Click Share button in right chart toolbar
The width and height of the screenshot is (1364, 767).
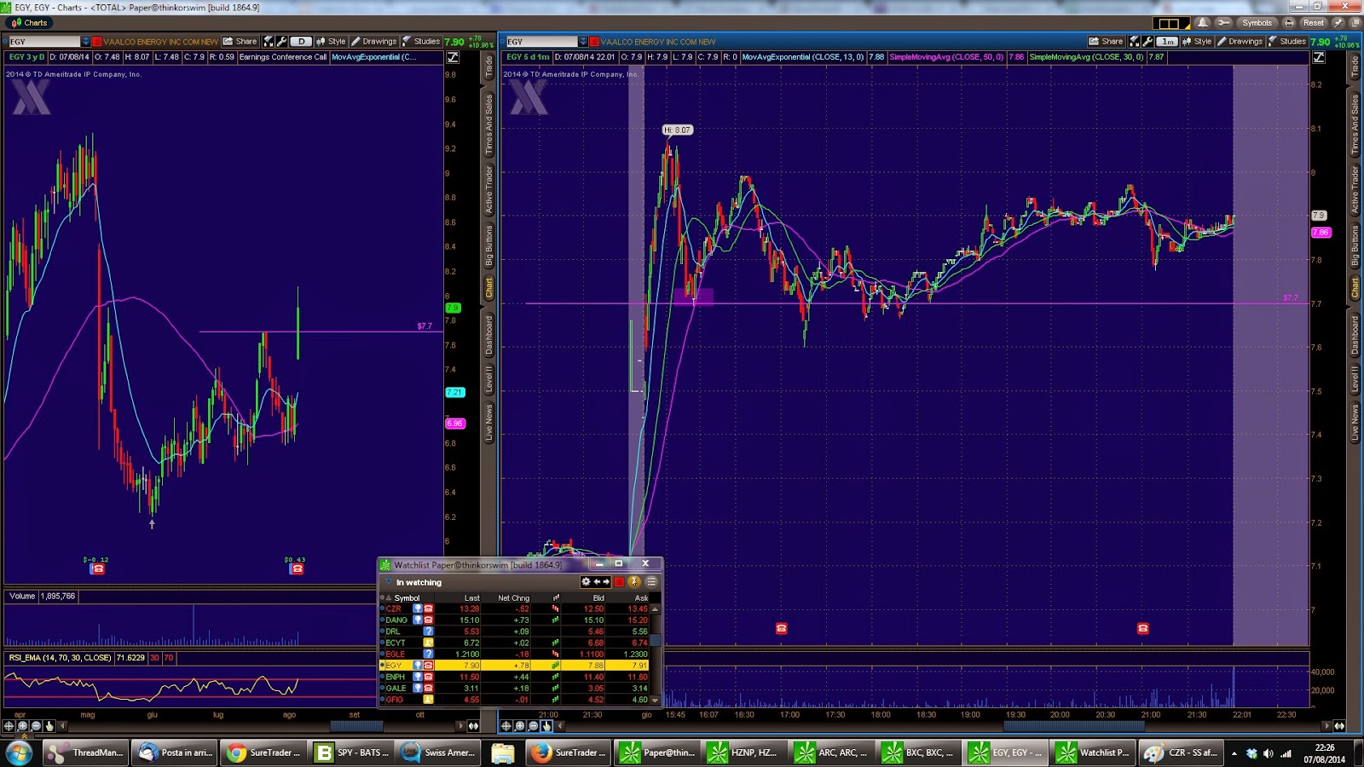[1107, 41]
